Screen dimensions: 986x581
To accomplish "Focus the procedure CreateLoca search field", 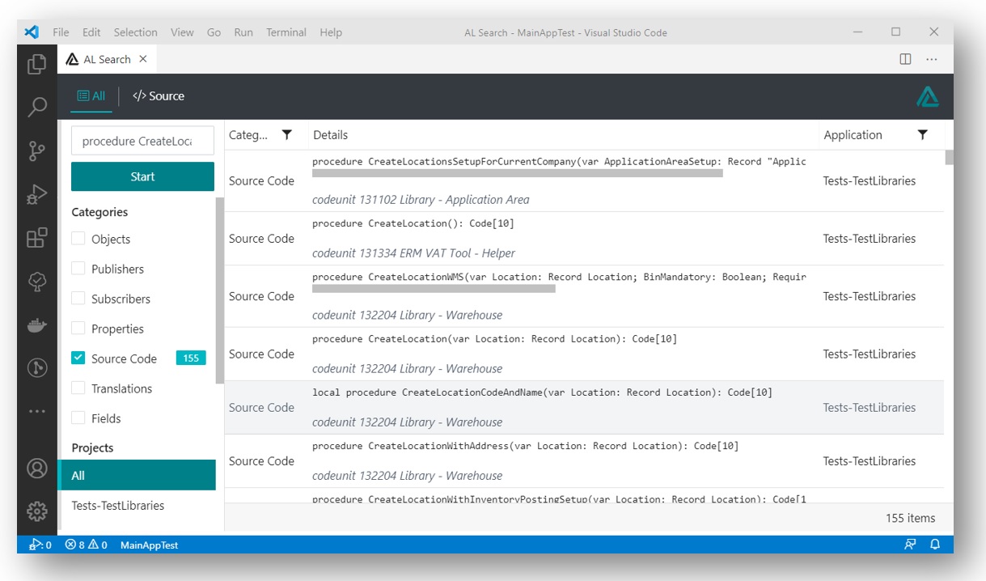I will click(142, 141).
